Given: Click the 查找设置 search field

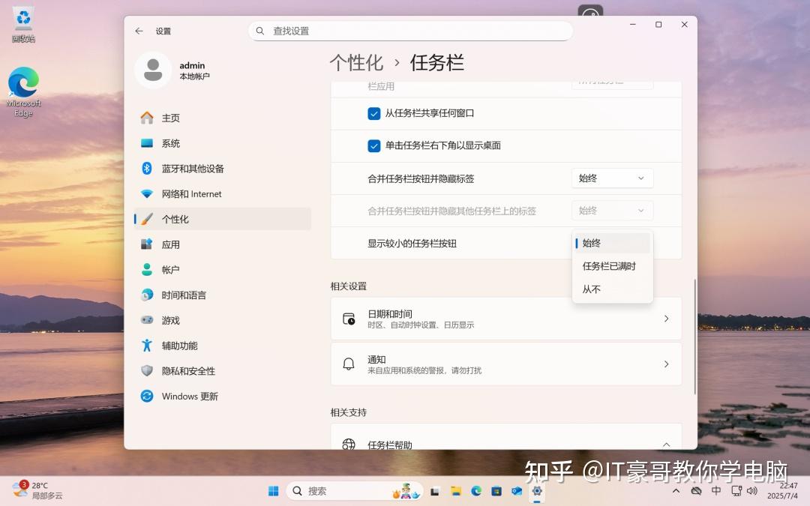Looking at the screenshot, I should (411, 31).
